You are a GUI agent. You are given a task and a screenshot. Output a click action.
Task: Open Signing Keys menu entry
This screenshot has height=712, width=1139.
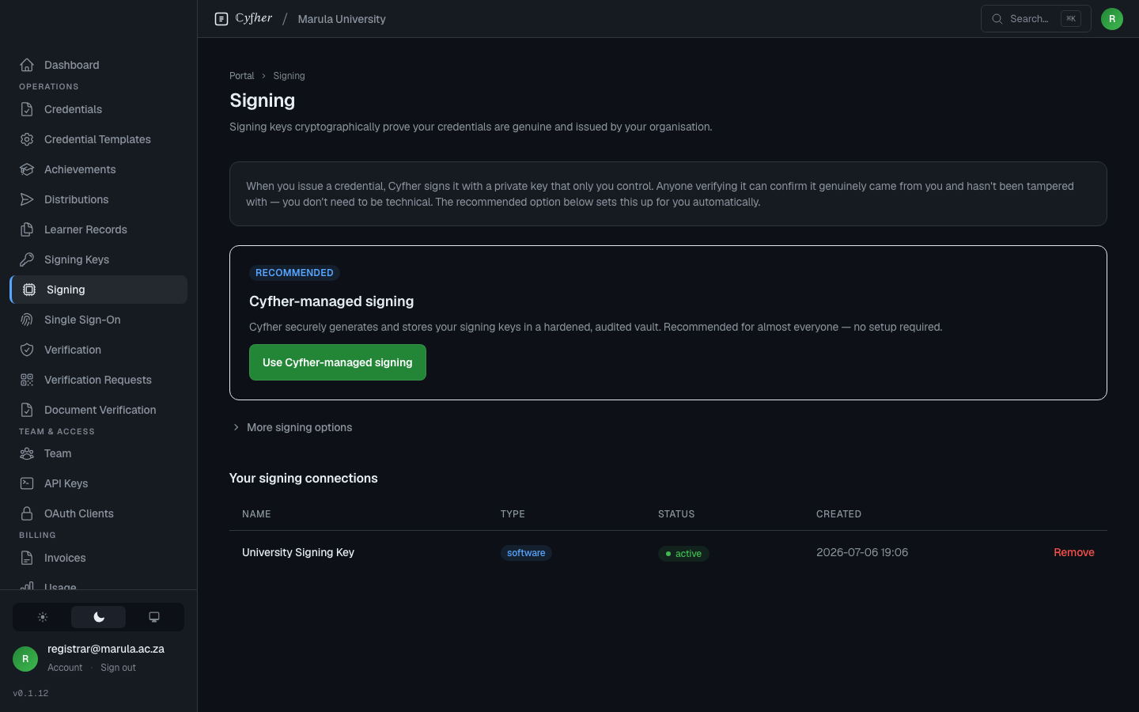tap(98, 259)
